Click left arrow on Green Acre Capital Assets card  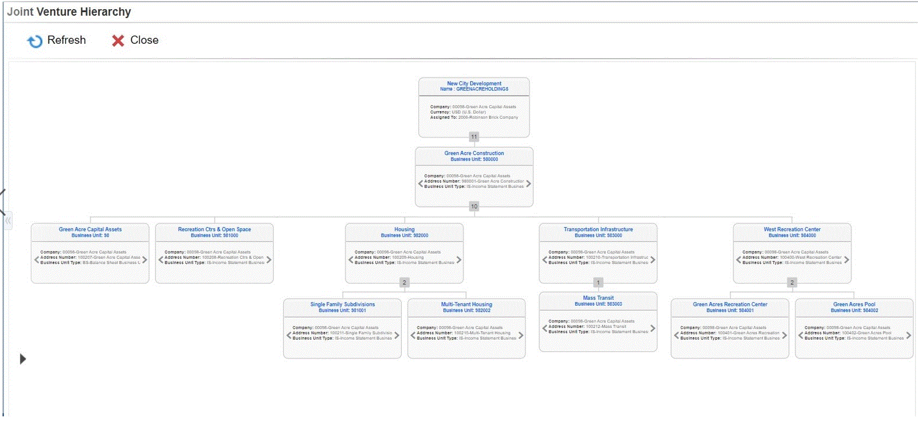[36, 260]
